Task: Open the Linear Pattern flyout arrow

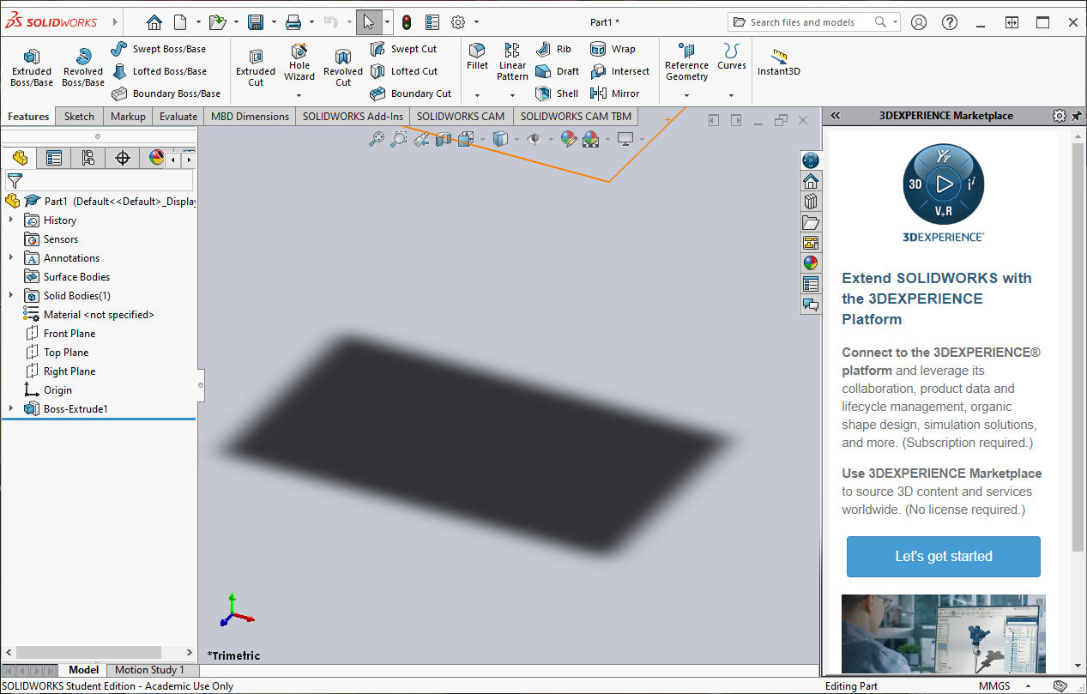Action: tap(512, 94)
